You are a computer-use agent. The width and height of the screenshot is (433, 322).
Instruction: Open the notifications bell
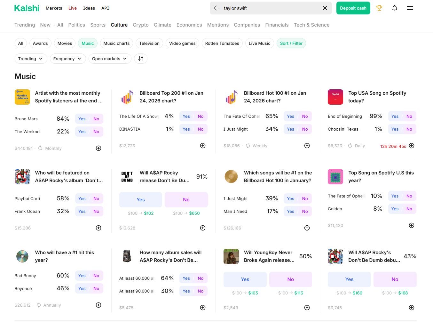click(x=394, y=8)
